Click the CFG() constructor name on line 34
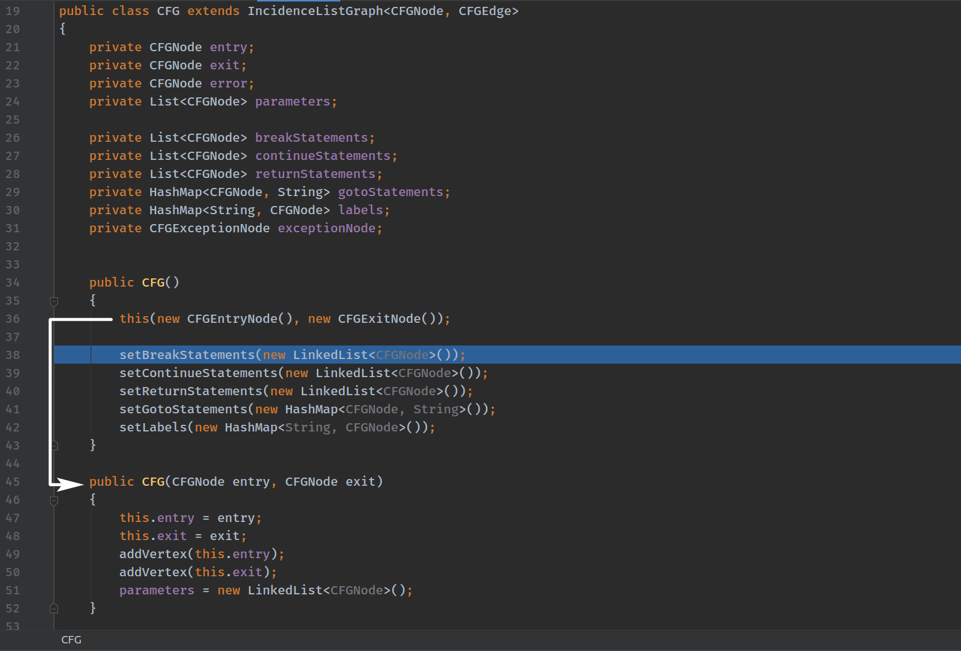Image resolution: width=961 pixels, height=651 pixels. pos(153,283)
